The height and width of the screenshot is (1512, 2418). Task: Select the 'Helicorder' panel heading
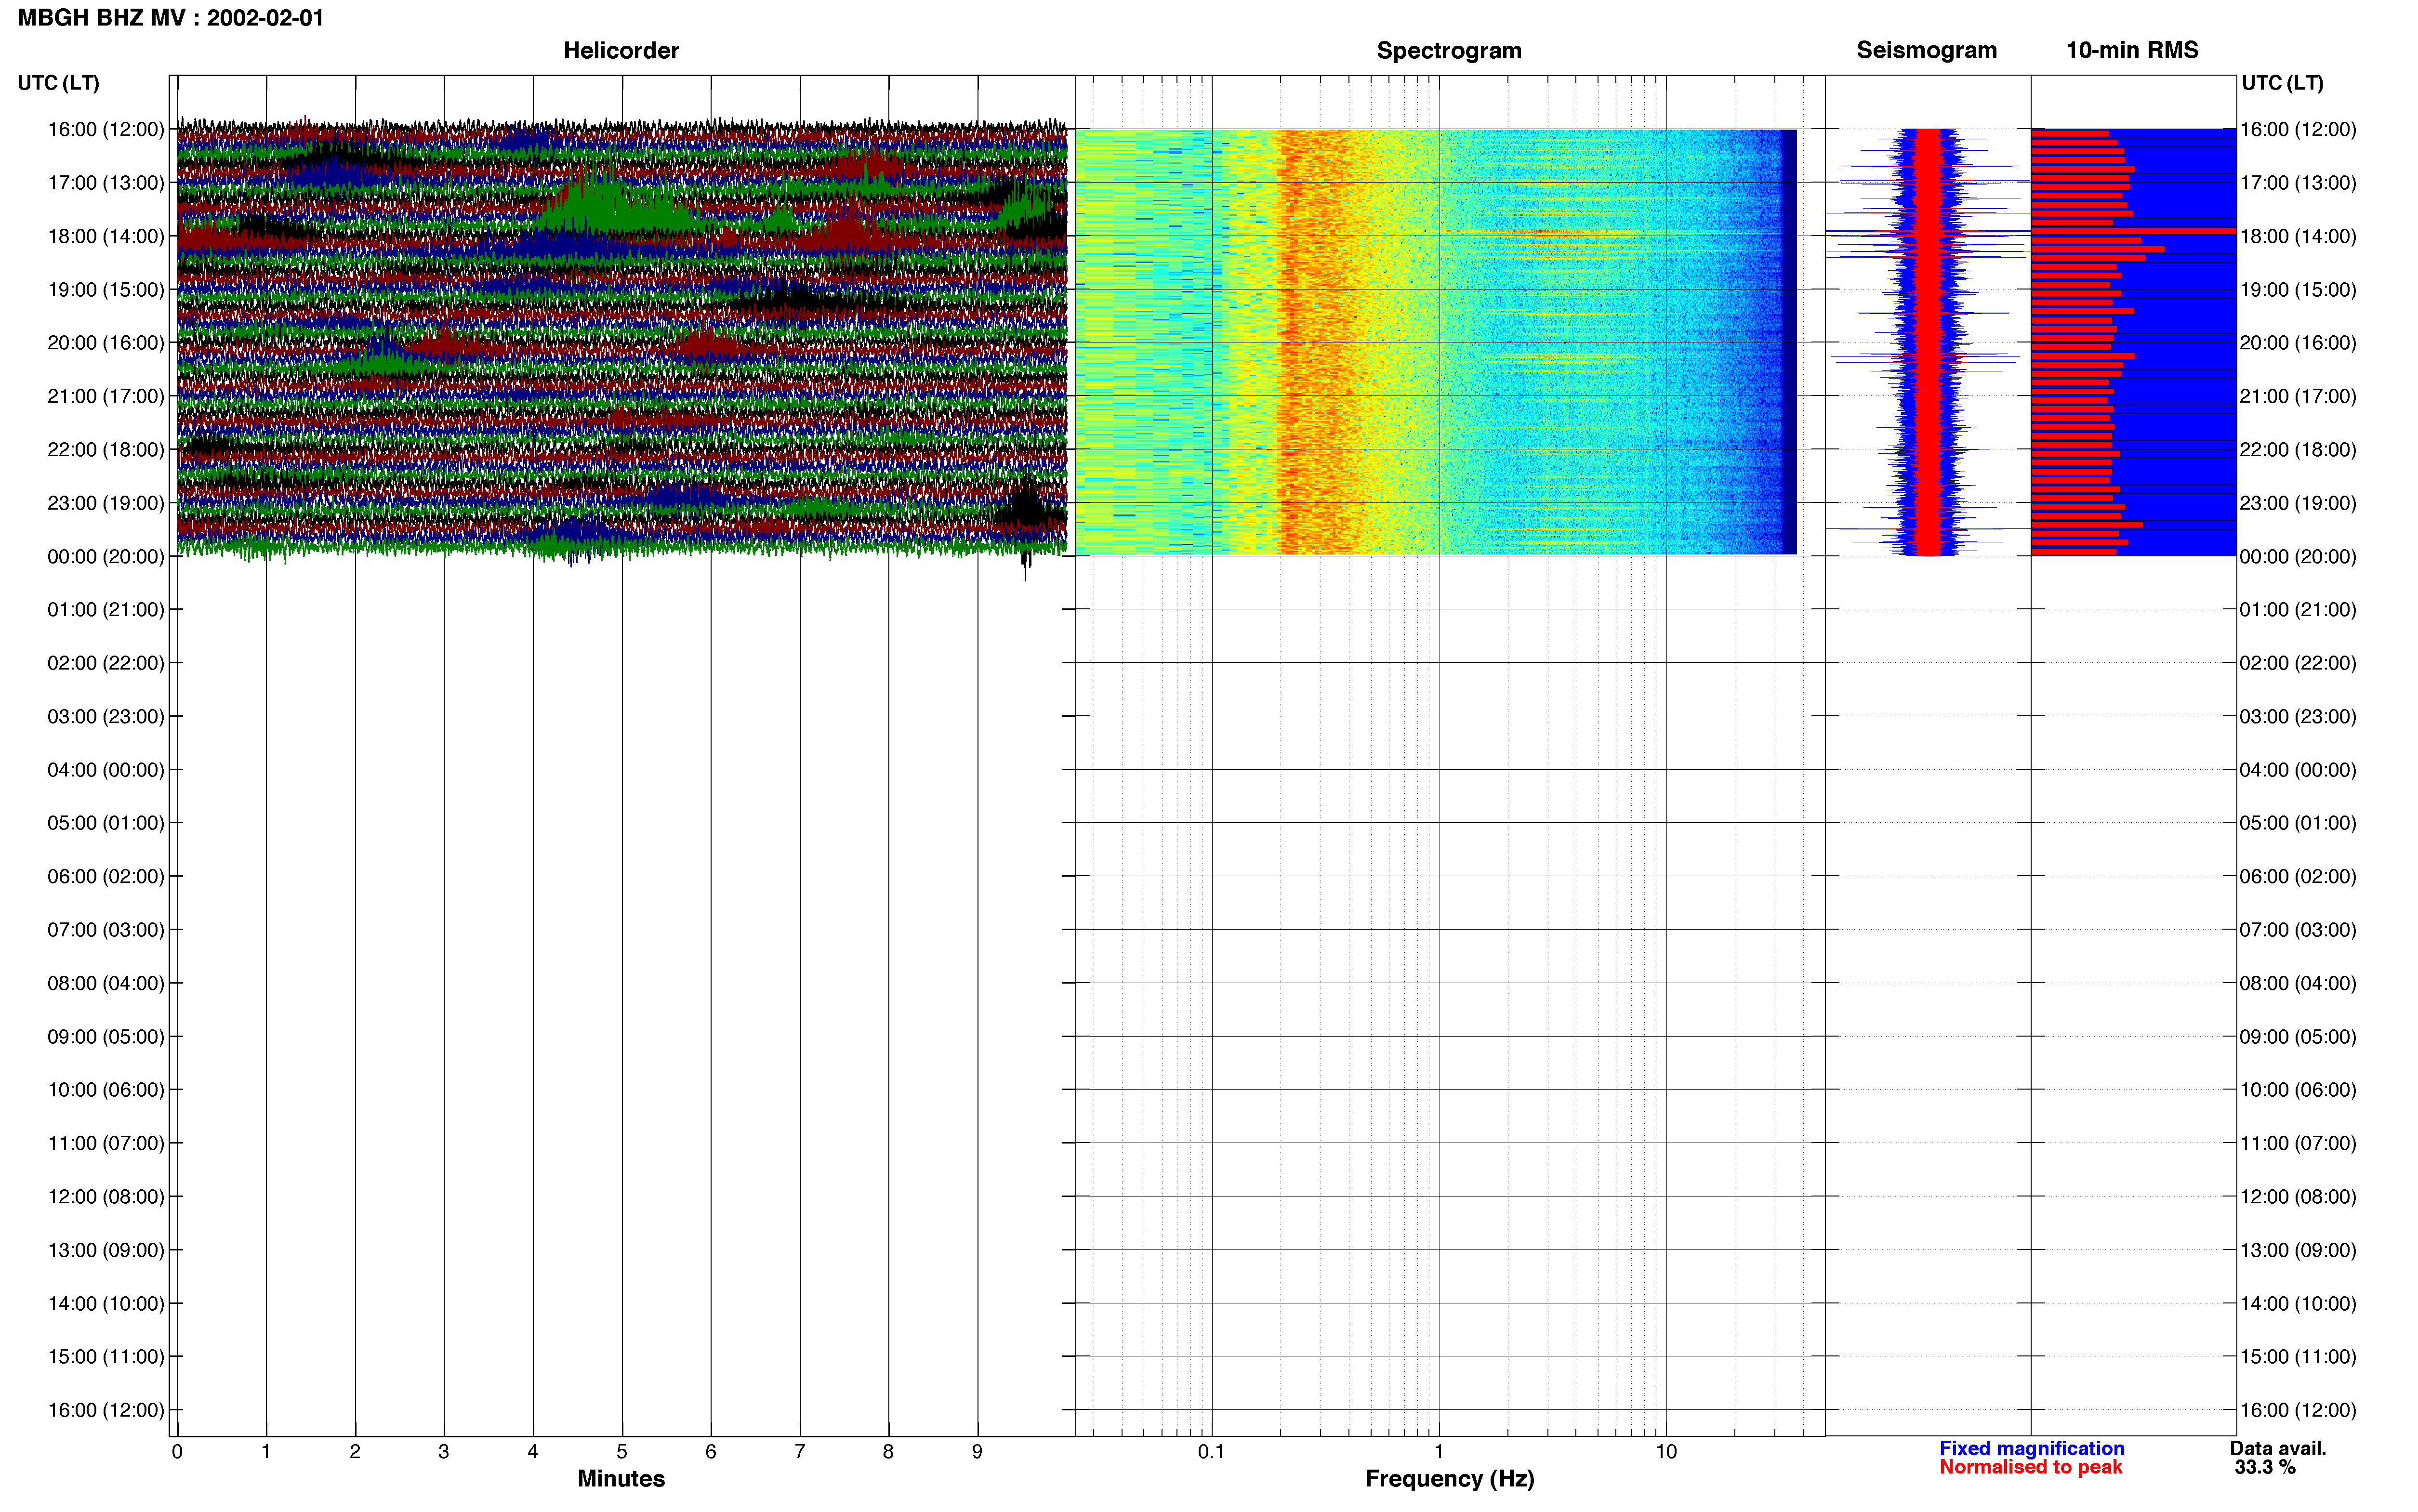click(621, 50)
